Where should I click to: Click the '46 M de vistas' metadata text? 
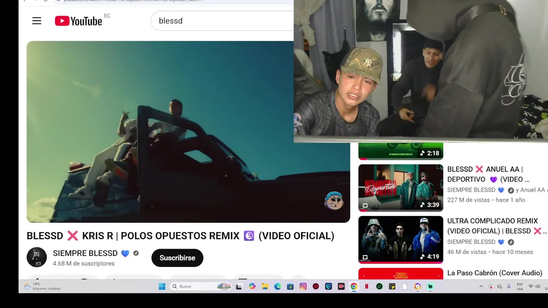click(467, 252)
